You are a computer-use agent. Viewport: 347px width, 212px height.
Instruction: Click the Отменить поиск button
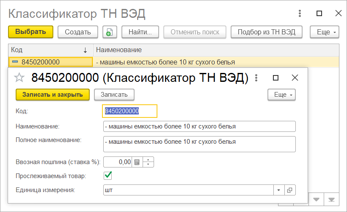pos(195,32)
